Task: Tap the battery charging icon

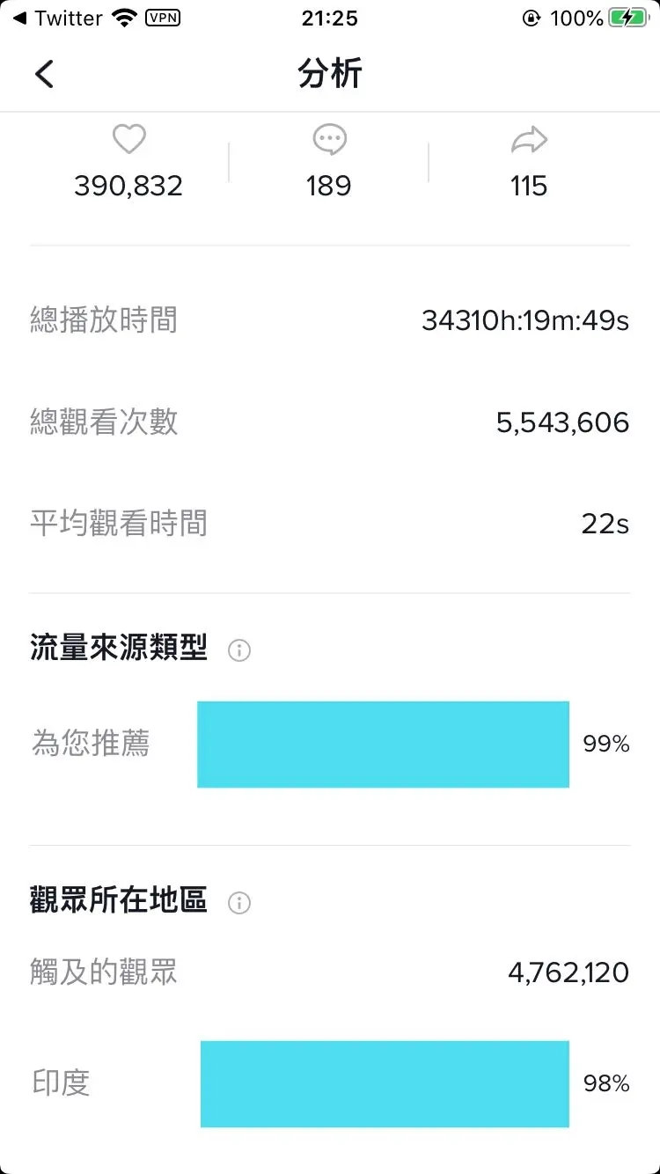Action: 628,18
